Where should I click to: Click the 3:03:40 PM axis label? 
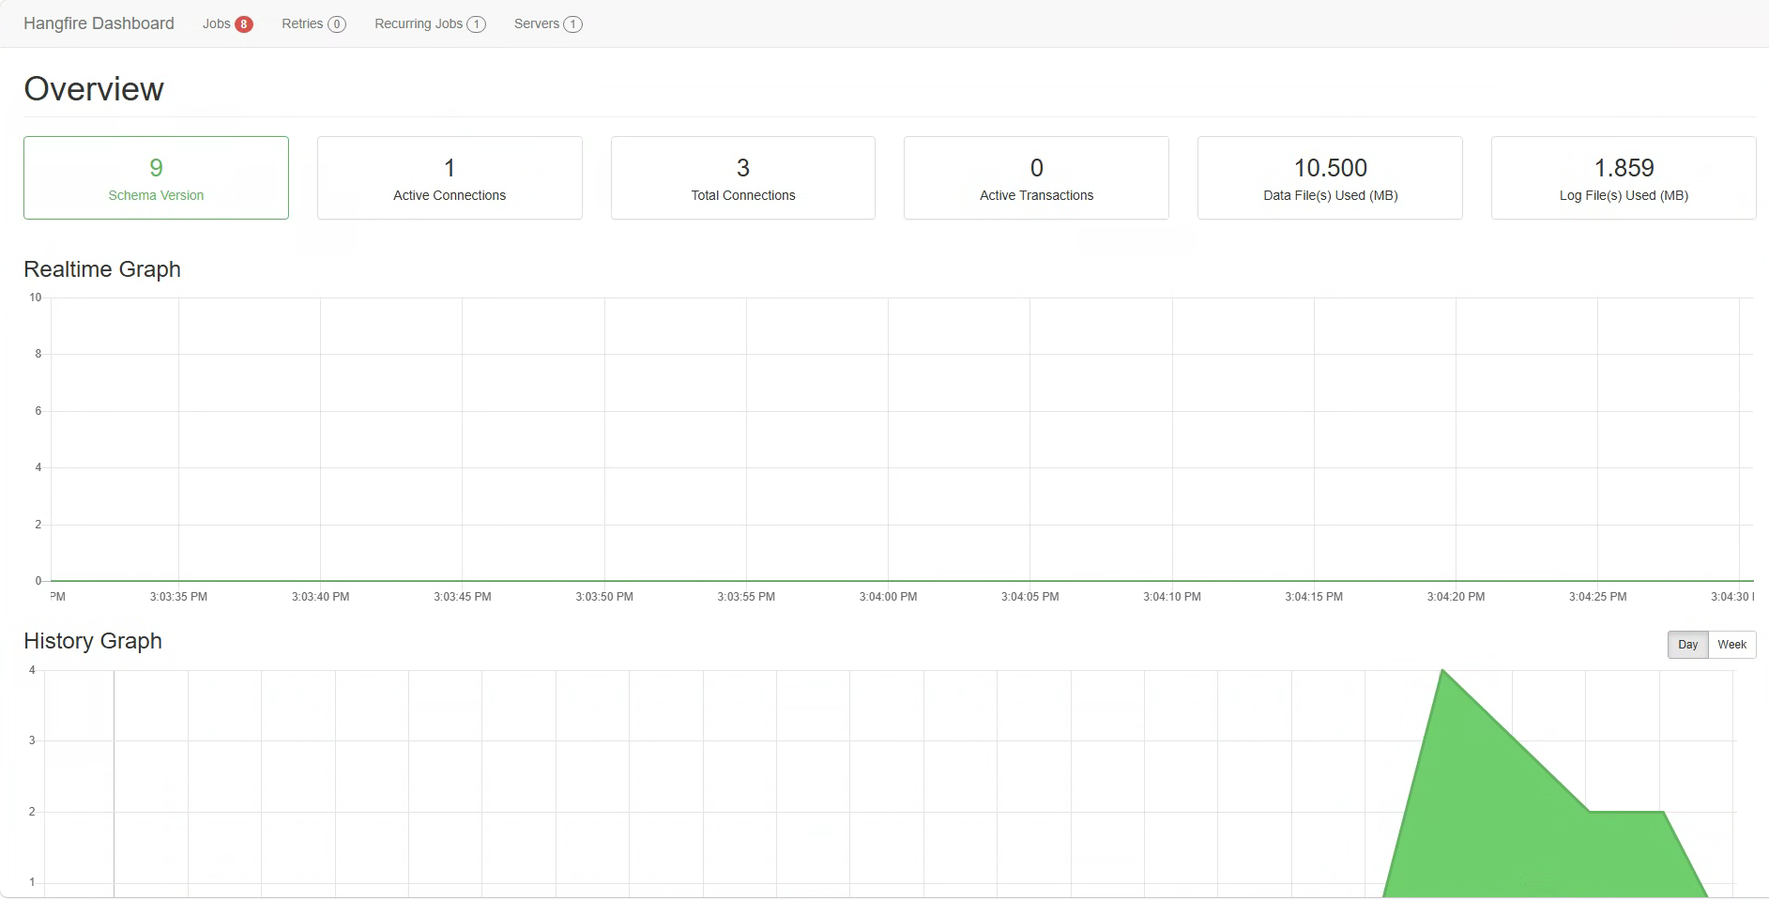pos(320,597)
